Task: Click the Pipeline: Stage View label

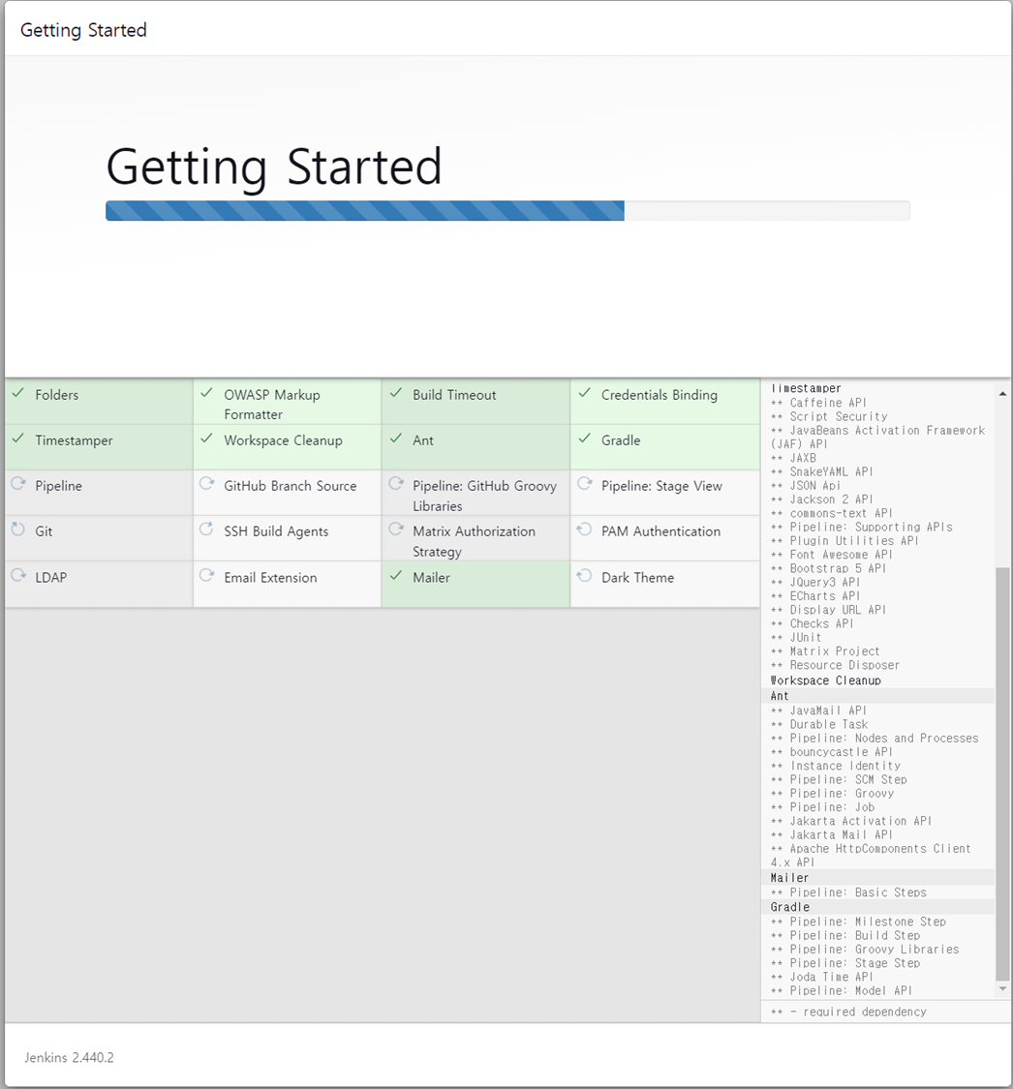Action: tap(662, 486)
